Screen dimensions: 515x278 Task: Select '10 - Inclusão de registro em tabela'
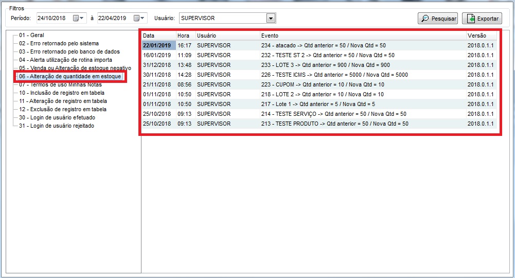point(61,93)
